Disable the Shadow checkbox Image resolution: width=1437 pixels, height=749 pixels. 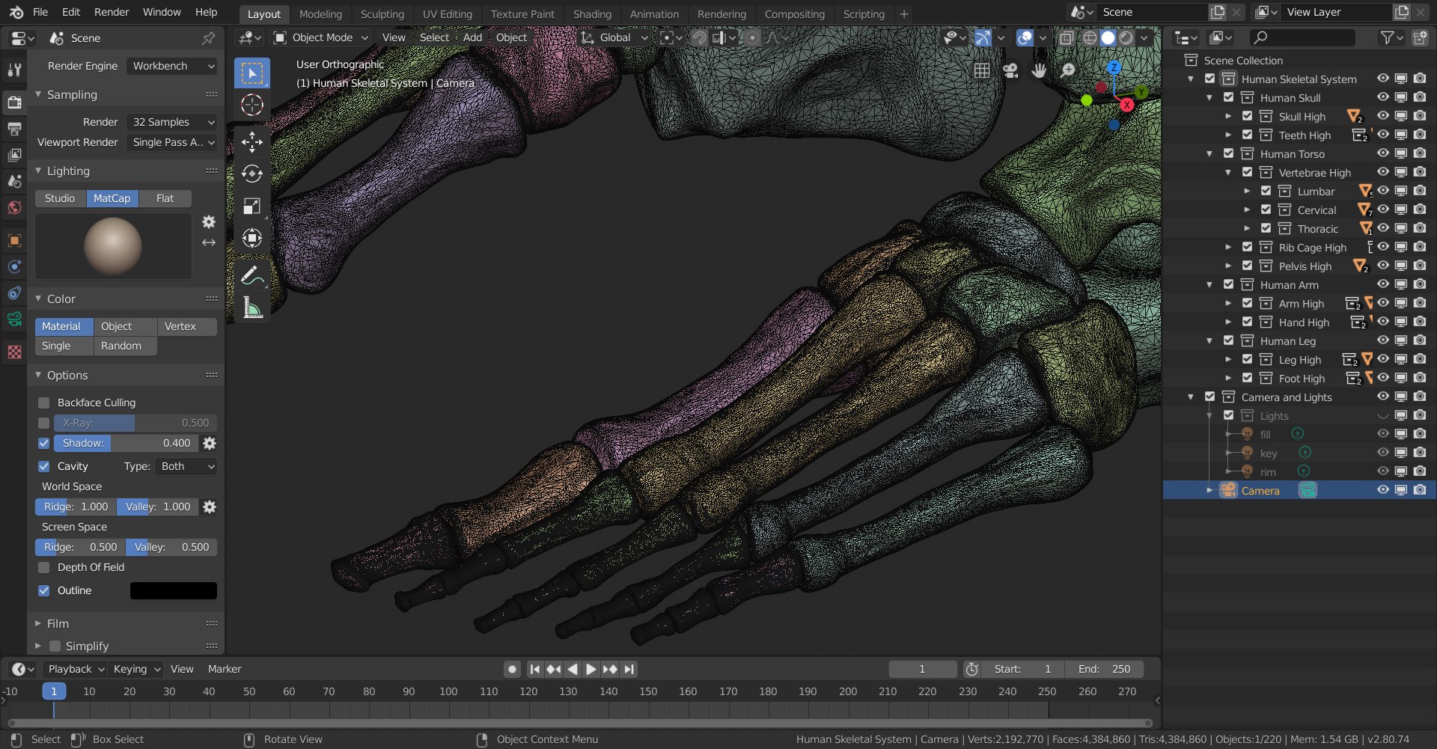(x=43, y=443)
